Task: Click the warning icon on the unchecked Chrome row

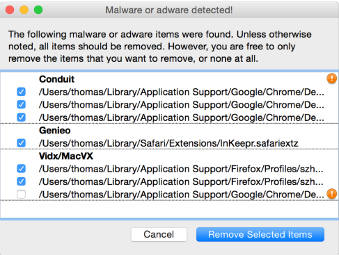Action: click(x=331, y=194)
